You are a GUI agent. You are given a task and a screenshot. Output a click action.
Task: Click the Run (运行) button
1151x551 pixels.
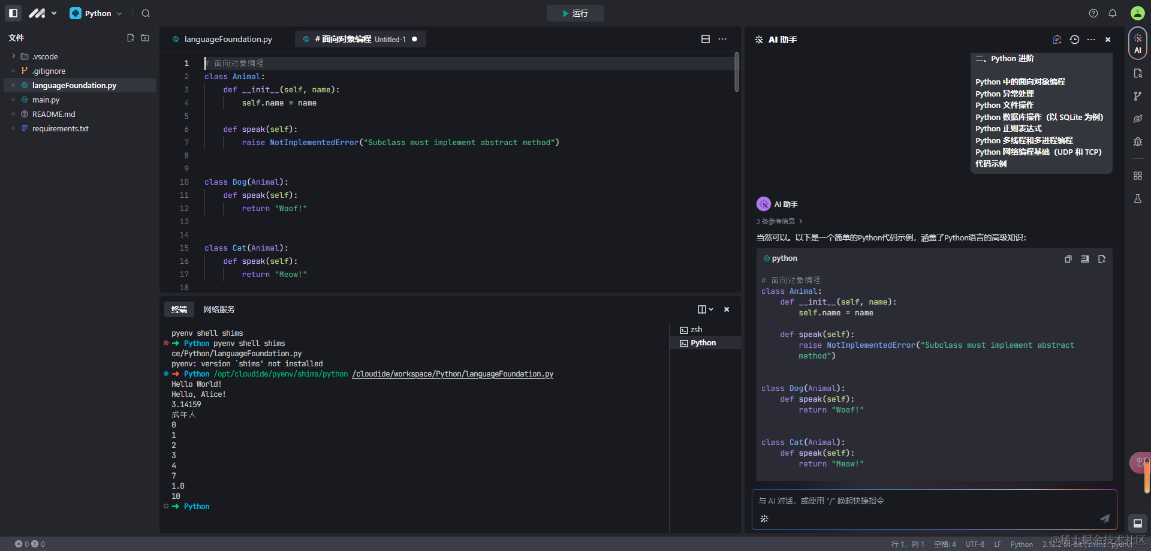tap(575, 13)
